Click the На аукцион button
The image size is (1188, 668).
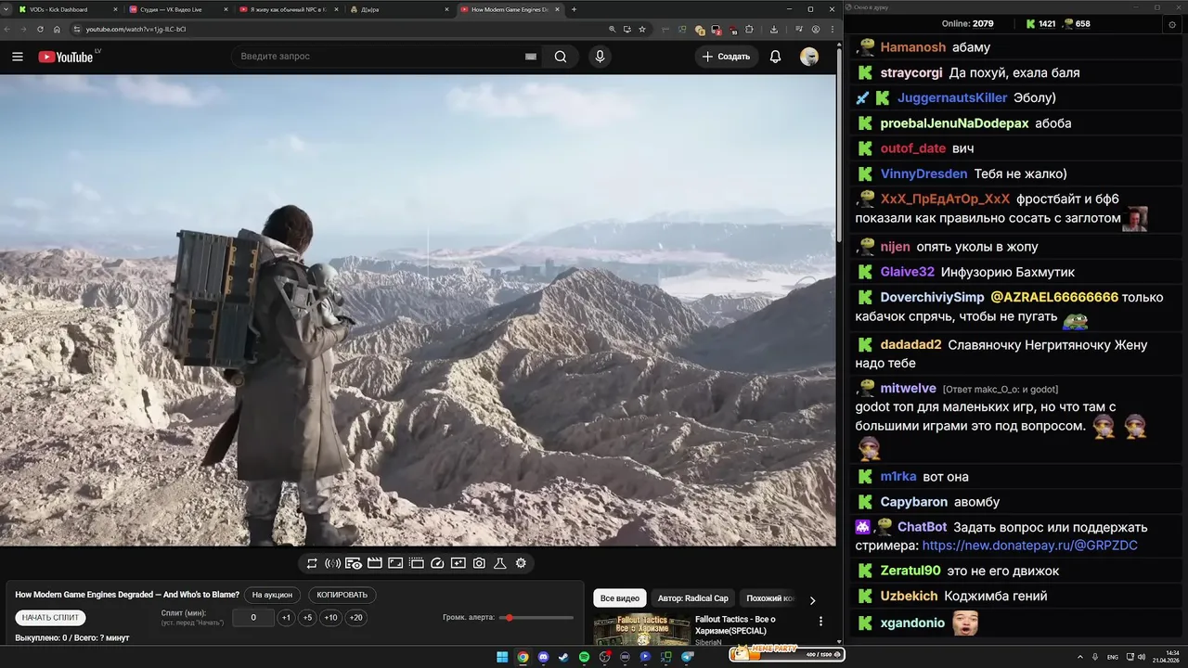click(272, 595)
